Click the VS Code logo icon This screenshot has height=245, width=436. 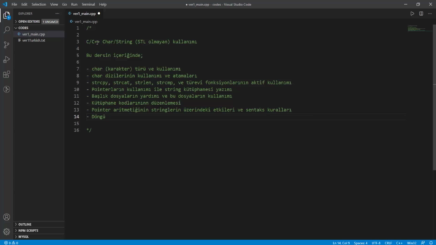click(x=5, y=5)
